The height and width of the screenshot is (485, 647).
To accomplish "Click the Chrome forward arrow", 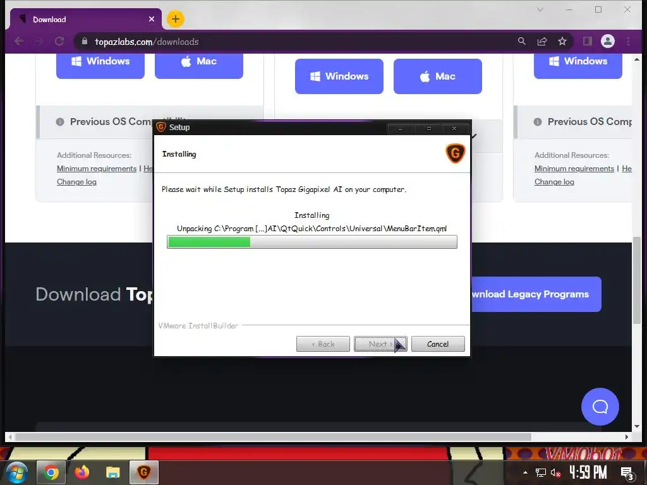I will 39,41.
